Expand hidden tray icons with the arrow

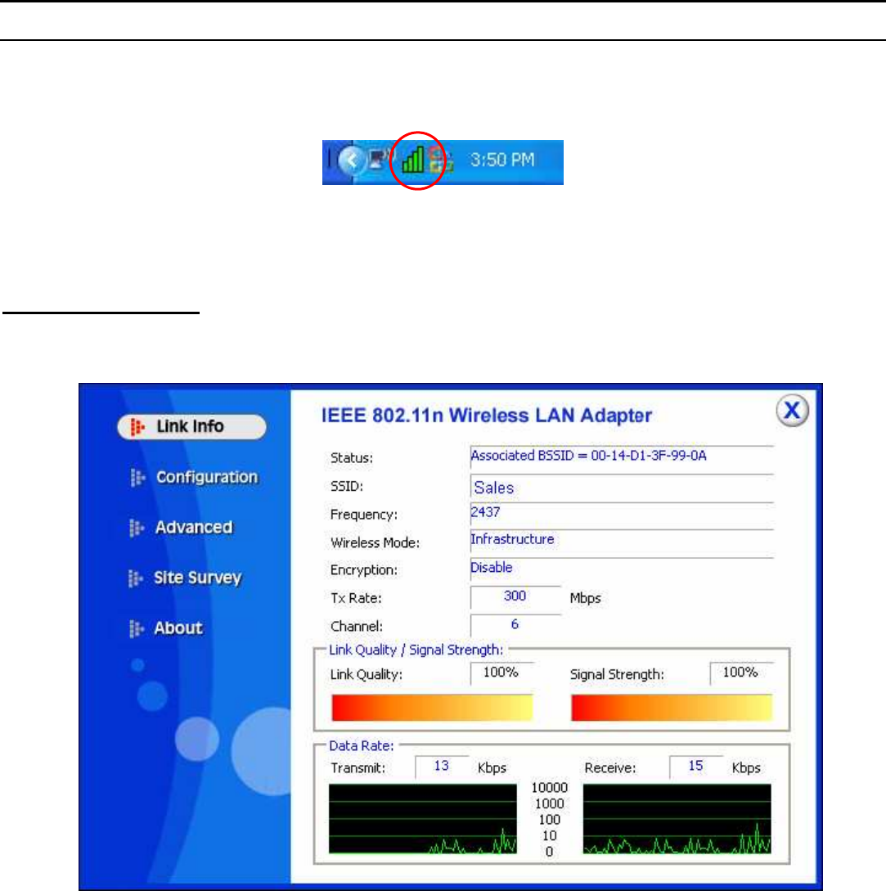(352, 160)
